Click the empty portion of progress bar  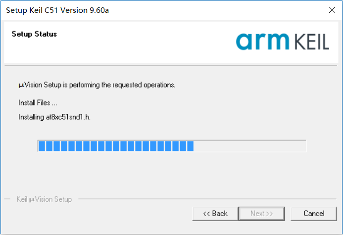250,146
